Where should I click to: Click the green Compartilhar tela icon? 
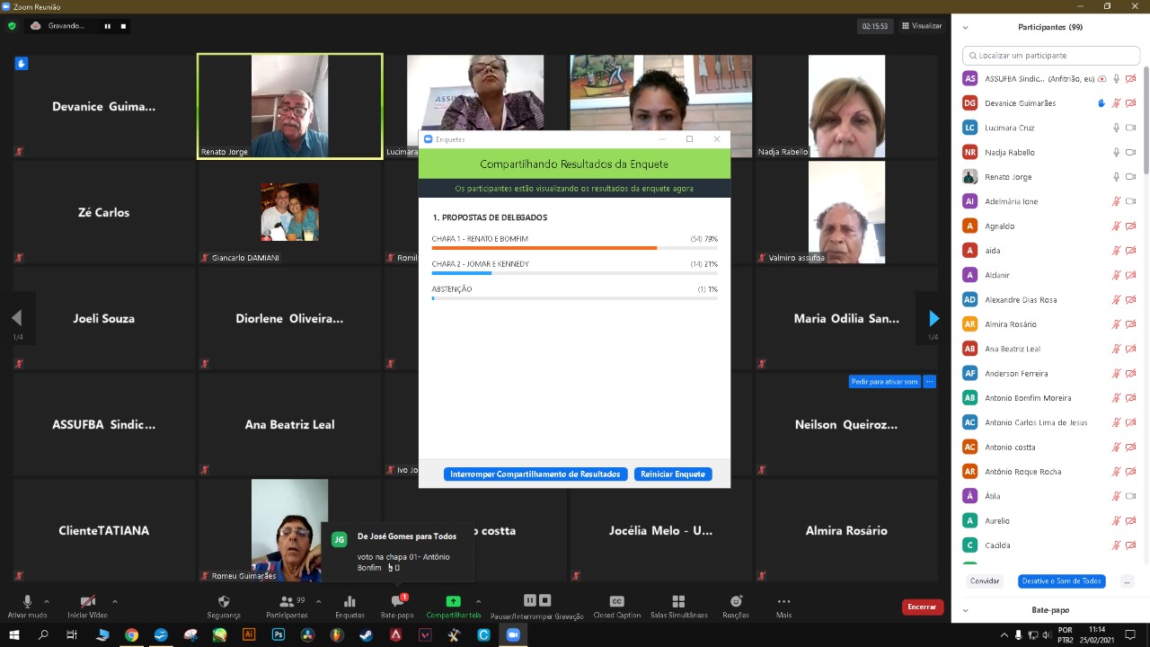click(453, 601)
